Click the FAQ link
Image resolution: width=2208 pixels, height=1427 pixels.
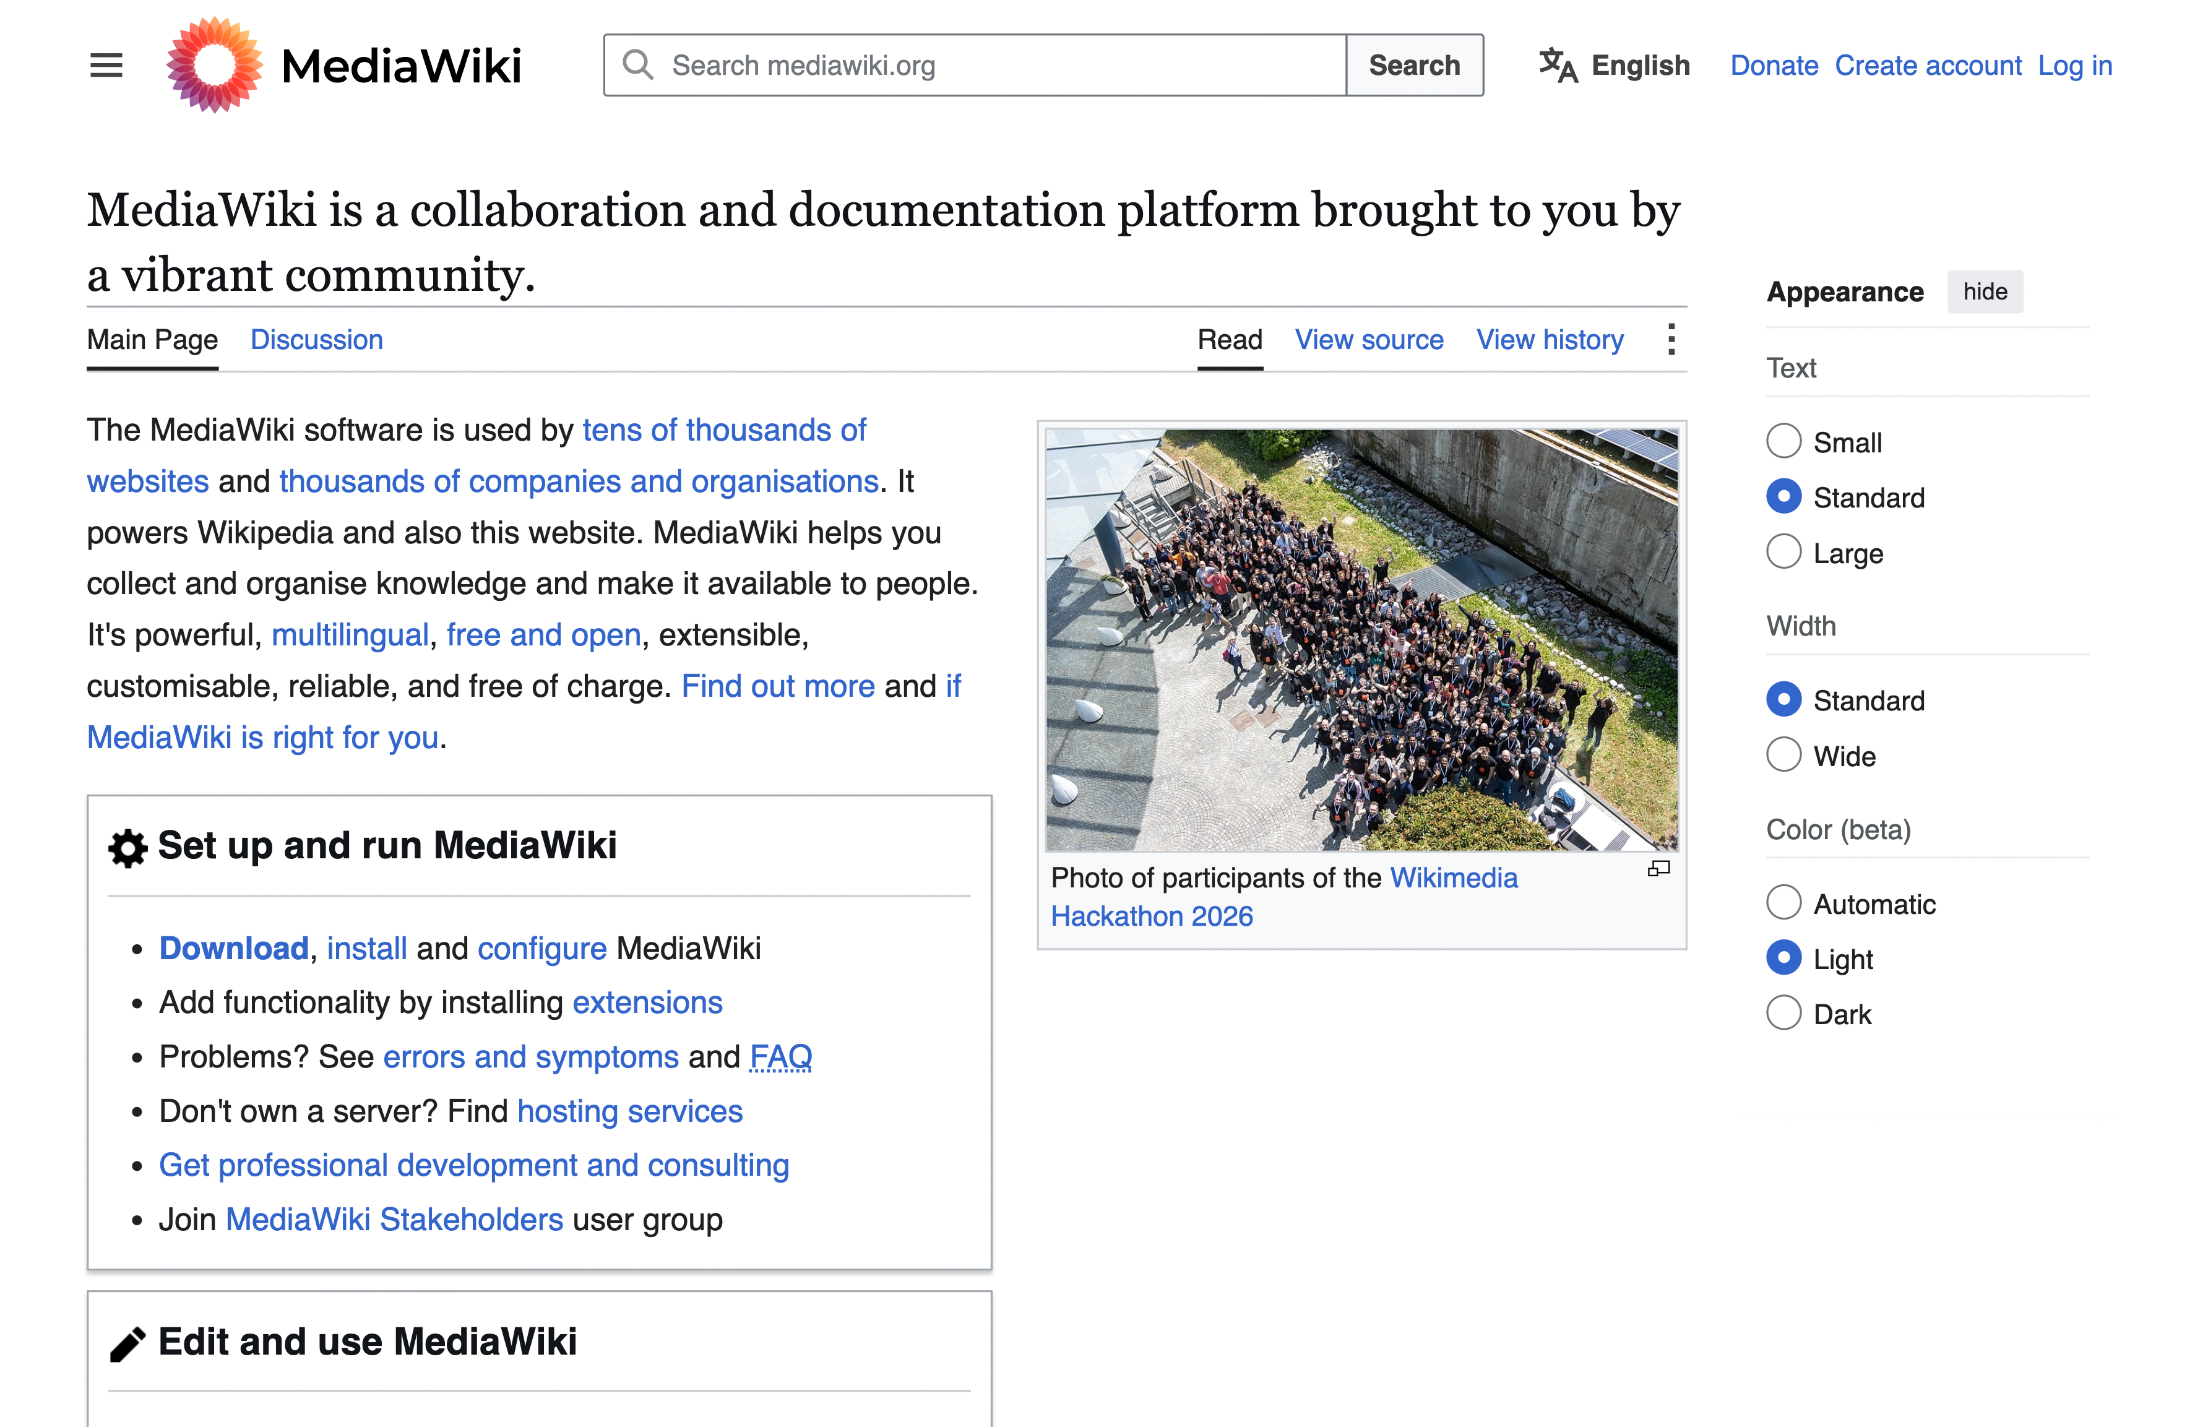point(780,1058)
